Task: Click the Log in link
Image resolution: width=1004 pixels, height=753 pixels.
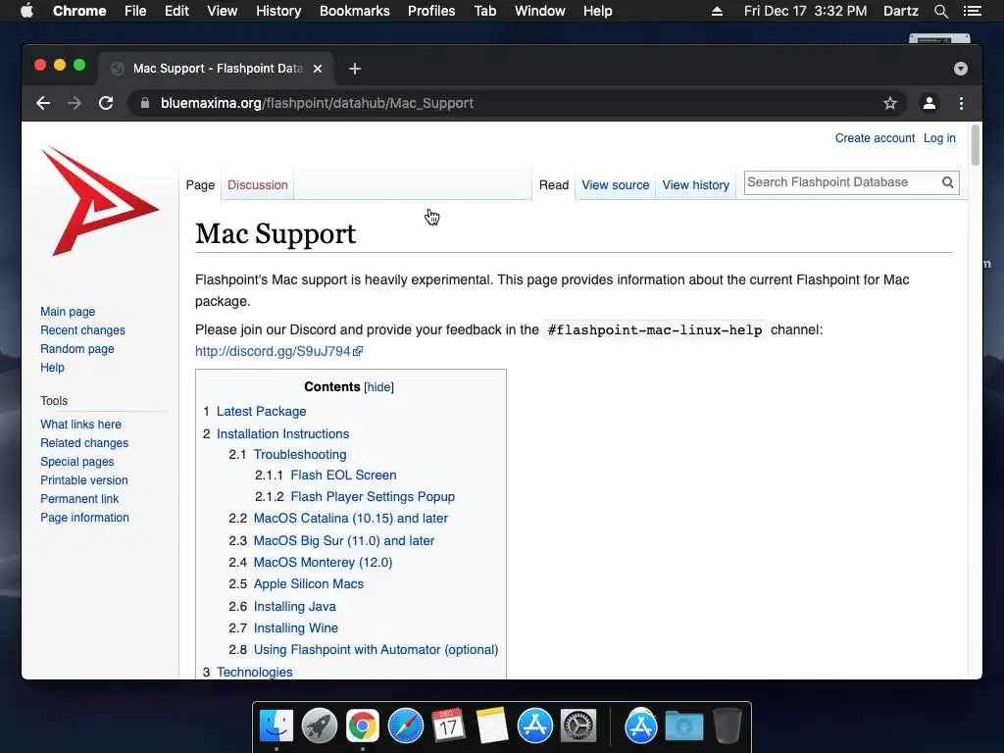Action: [x=939, y=138]
